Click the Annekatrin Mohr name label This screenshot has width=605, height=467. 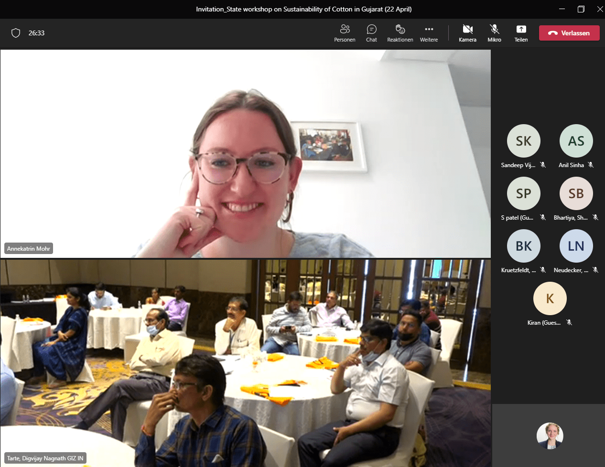[x=29, y=249]
